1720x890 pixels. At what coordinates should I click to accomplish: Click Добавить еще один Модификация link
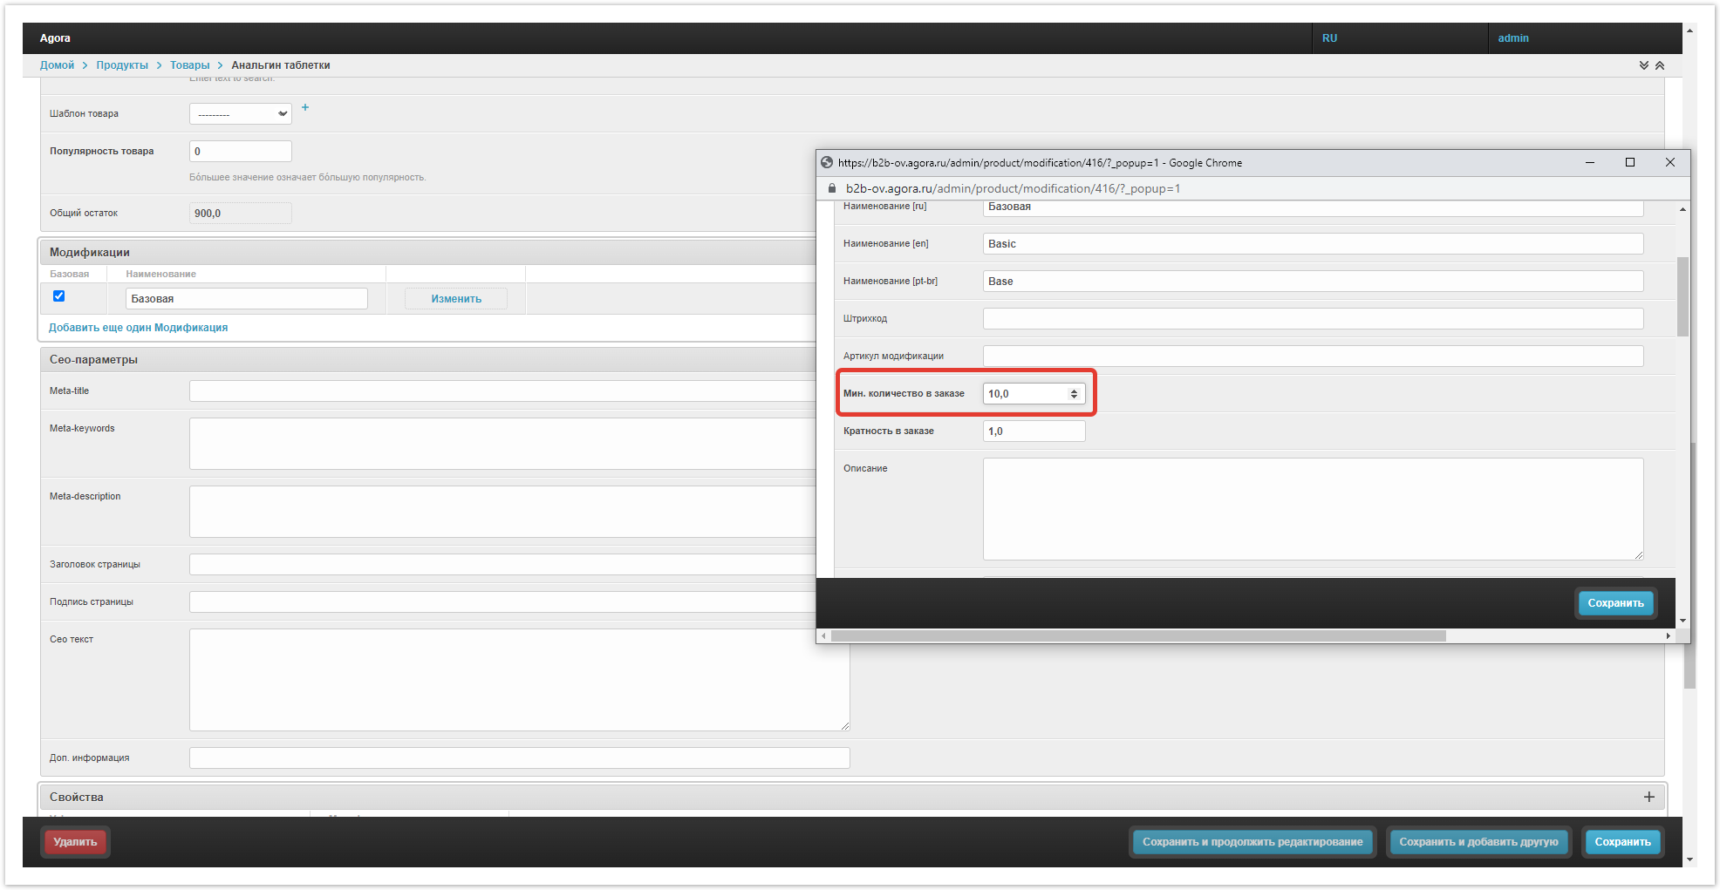pyautogui.click(x=138, y=328)
